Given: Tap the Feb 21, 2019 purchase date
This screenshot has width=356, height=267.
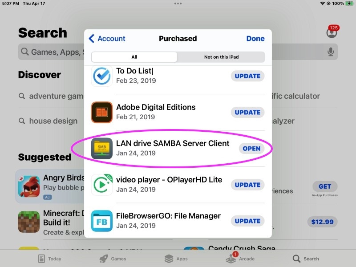Looking at the screenshot, I should click(x=136, y=117).
